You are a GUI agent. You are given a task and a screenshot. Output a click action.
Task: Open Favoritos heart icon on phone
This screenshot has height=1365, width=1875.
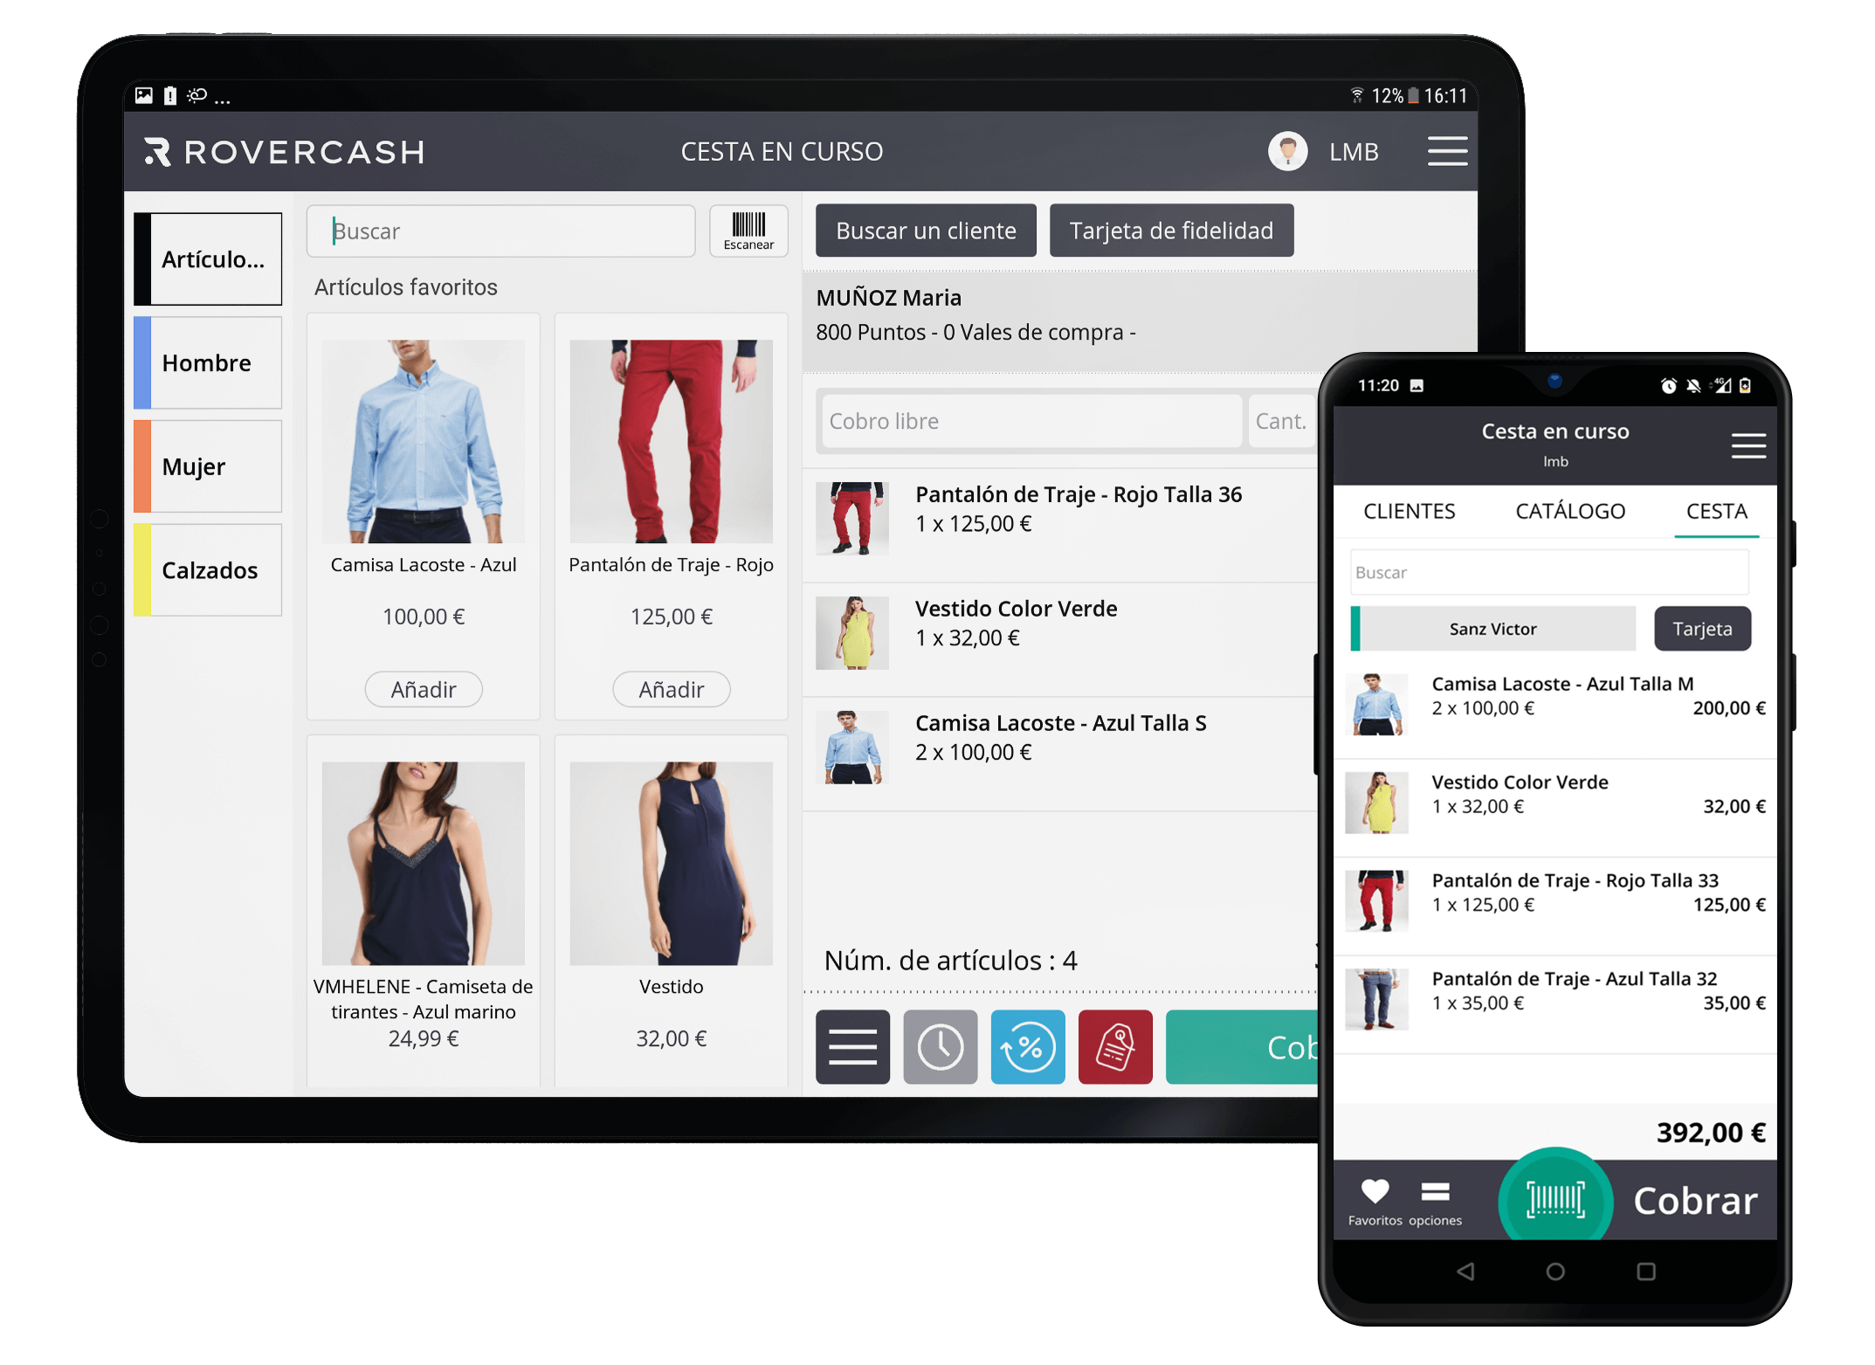tap(1375, 1201)
